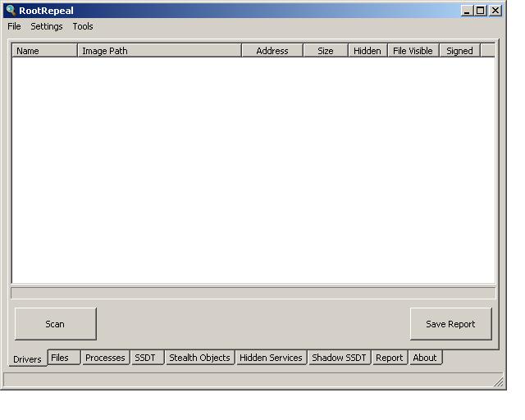Image resolution: width=525 pixels, height=420 pixels.
Task: Sort by the Image Path column header
Action: pyautogui.click(x=159, y=51)
